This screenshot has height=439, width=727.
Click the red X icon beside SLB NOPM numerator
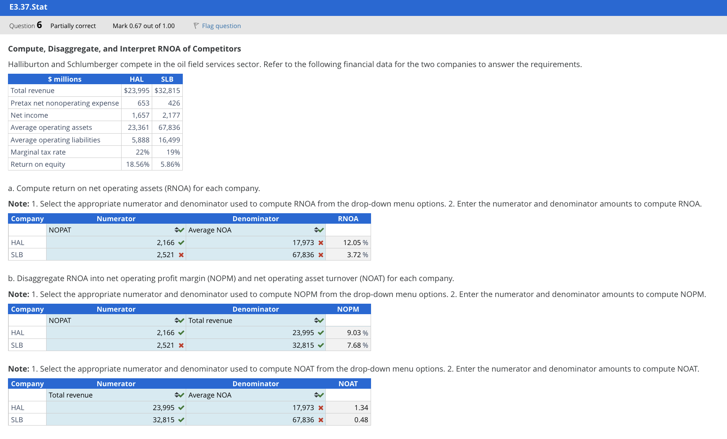(x=181, y=345)
